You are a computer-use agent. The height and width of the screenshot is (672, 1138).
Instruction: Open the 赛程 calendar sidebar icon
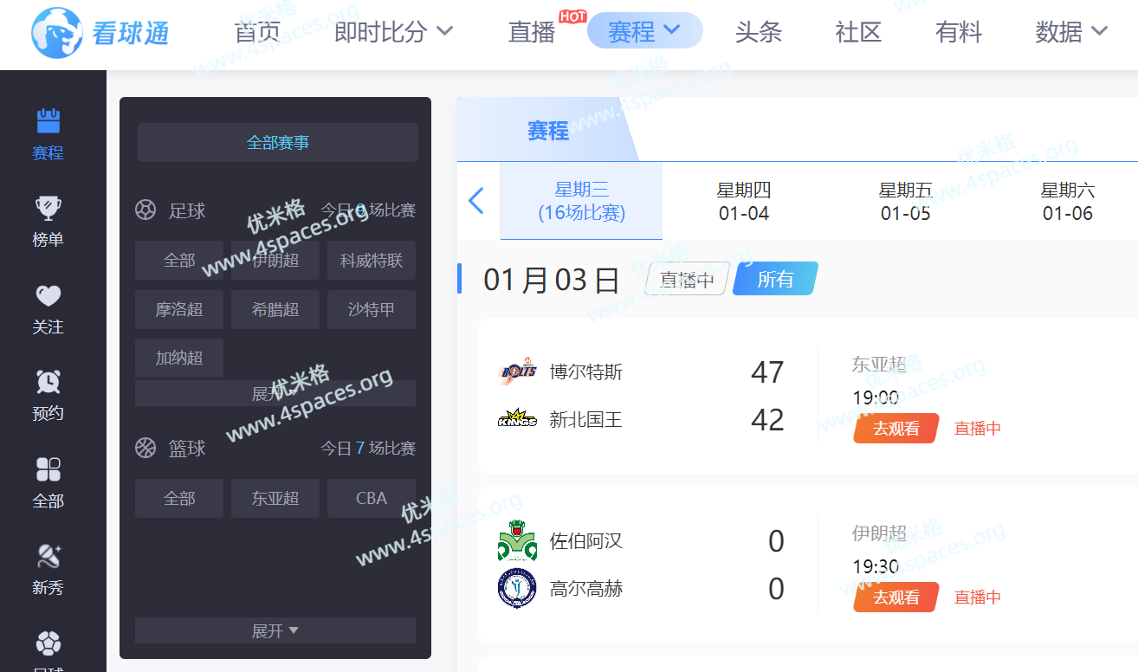point(48,121)
